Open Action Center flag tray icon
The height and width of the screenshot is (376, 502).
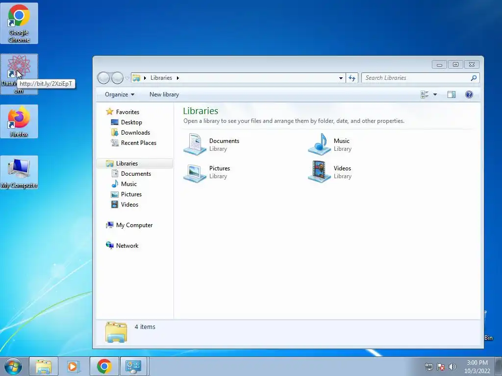pos(441,367)
